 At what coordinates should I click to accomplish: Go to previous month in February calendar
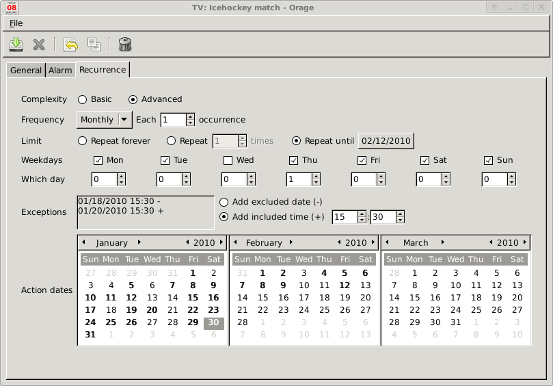235,242
